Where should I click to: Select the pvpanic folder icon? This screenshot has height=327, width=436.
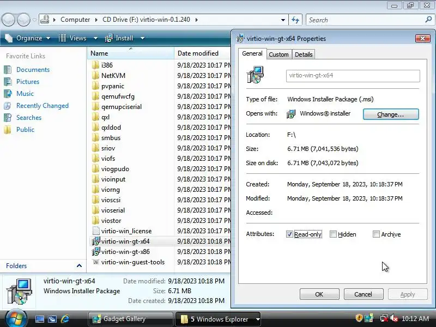click(x=95, y=86)
